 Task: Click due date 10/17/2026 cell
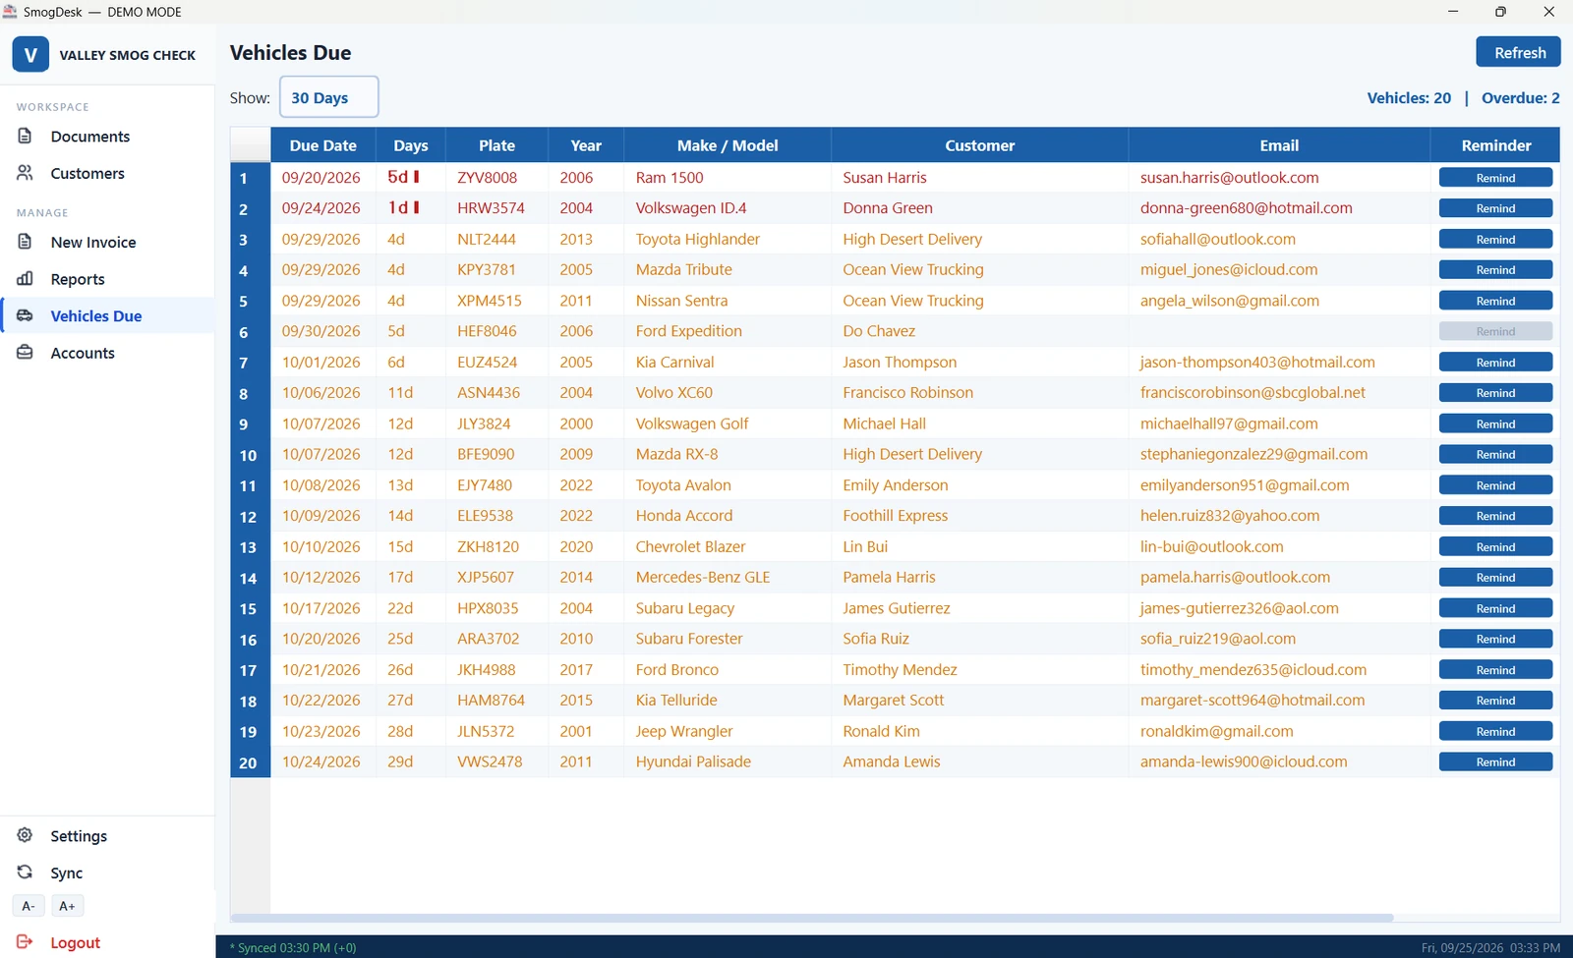click(x=322, y=608)
